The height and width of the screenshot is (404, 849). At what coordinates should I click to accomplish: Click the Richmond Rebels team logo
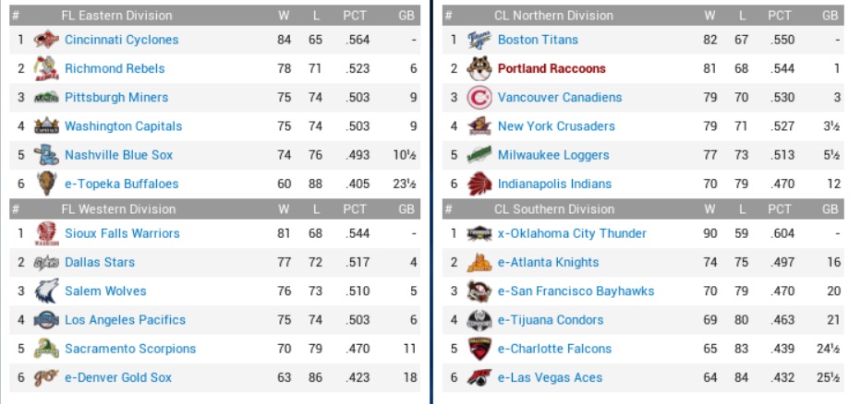coord(46,68)
